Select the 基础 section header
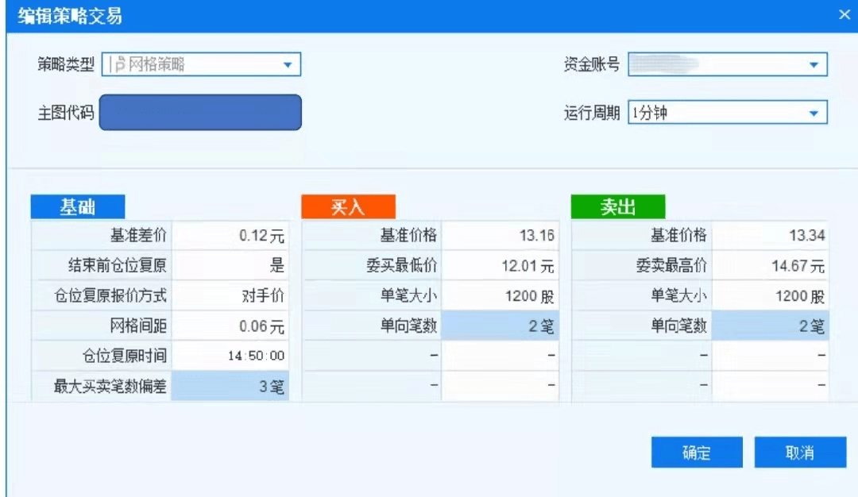This screenshot has width=858, height=497. (78, 206)
